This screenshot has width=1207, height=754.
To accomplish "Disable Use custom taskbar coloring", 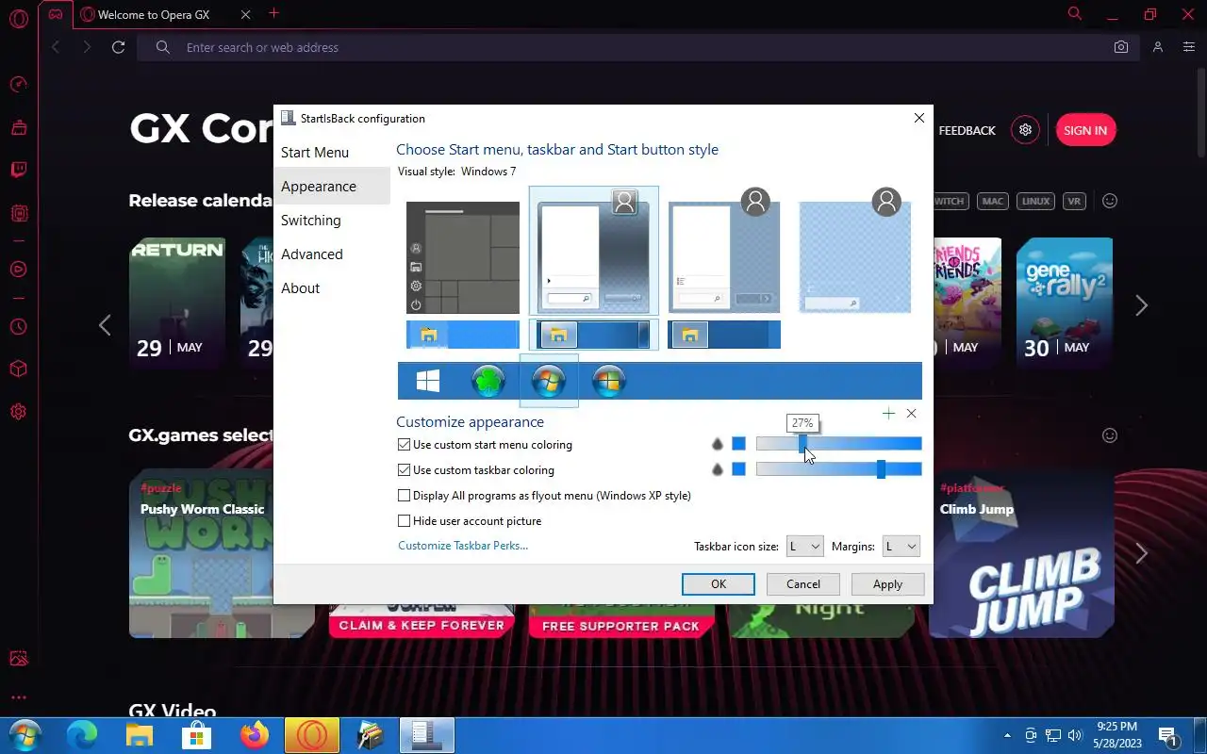I will click(405, 470).
